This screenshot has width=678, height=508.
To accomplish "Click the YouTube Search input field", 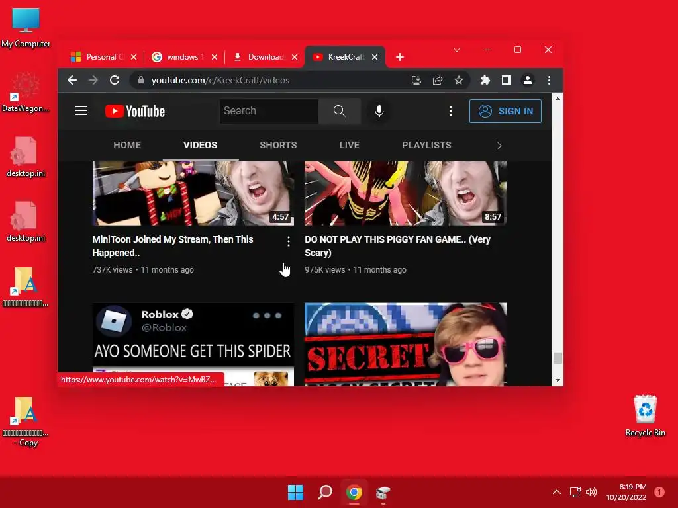I will coord(269,111).
